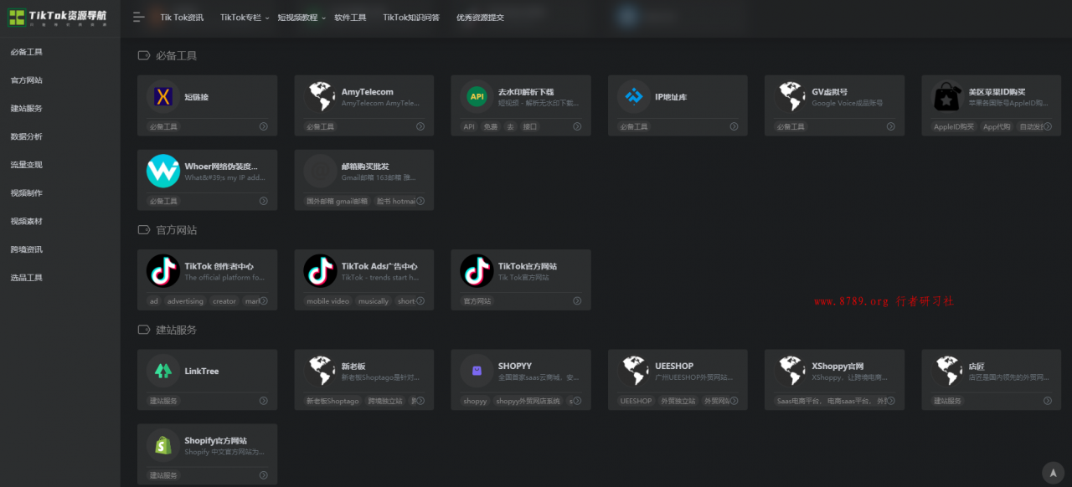Click the back-to-top arrow button
Screen dimensions: 1072x487
tap(1053, 473)
